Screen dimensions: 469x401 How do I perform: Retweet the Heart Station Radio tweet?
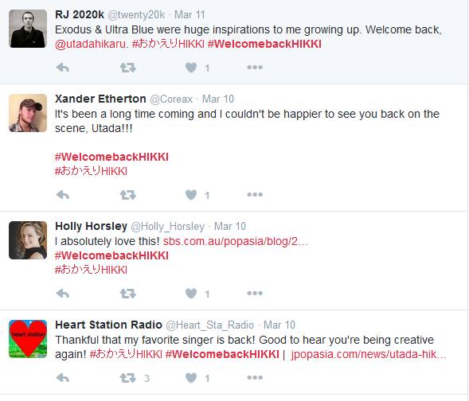tap(127, 378)
